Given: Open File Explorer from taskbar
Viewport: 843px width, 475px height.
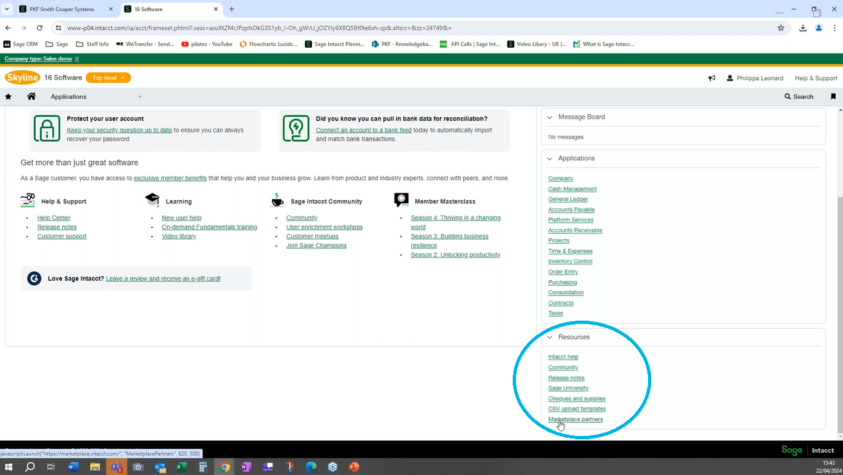Looking at the screenshot, I should click(x=95, y=467).
